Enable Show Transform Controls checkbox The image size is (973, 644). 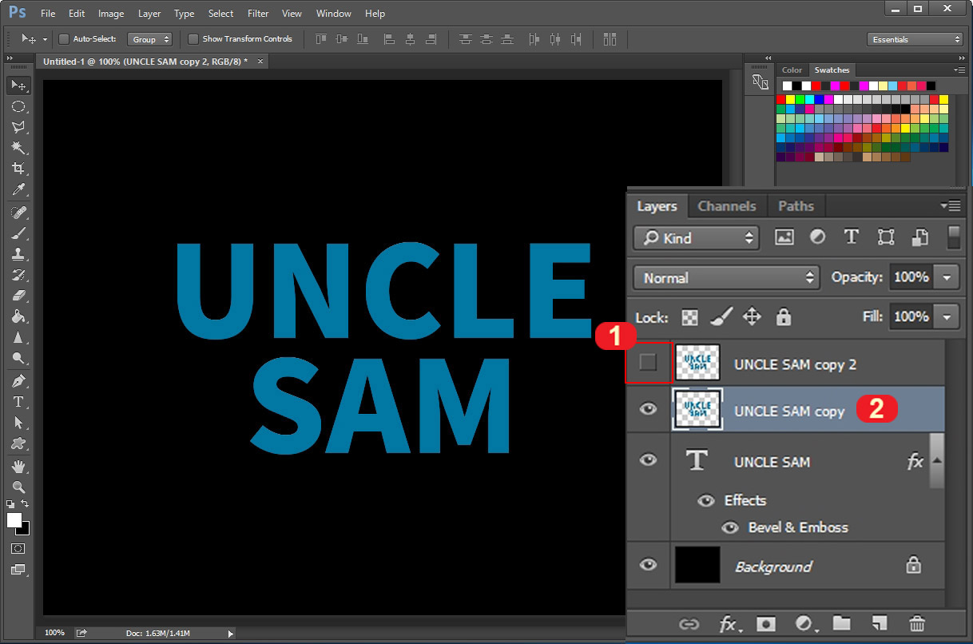[193, 38]
